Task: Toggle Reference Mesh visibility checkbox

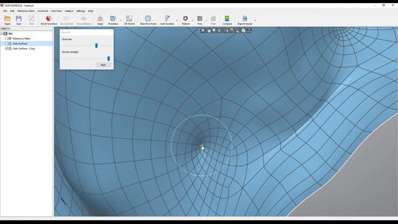Action: point(7,39)
